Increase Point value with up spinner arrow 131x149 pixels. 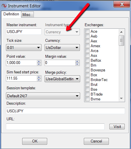coord(39,61)
